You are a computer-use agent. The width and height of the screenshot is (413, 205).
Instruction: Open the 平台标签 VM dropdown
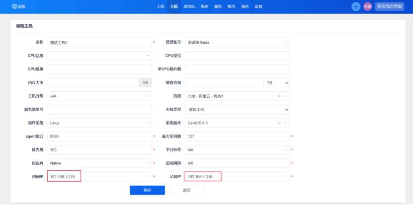(x=238, y=150)
